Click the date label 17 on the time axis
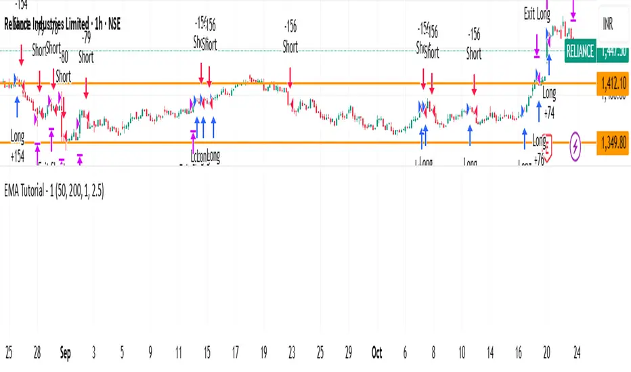 236,353
